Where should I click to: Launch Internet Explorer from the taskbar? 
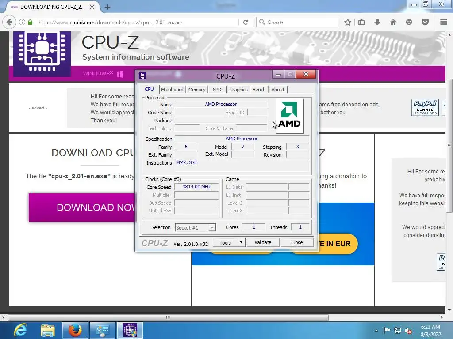(20, 330)
